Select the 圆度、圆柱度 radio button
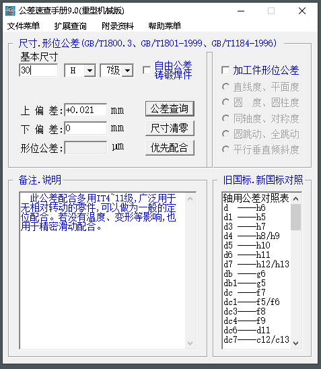The image size is (321, 369). (225, 102)
